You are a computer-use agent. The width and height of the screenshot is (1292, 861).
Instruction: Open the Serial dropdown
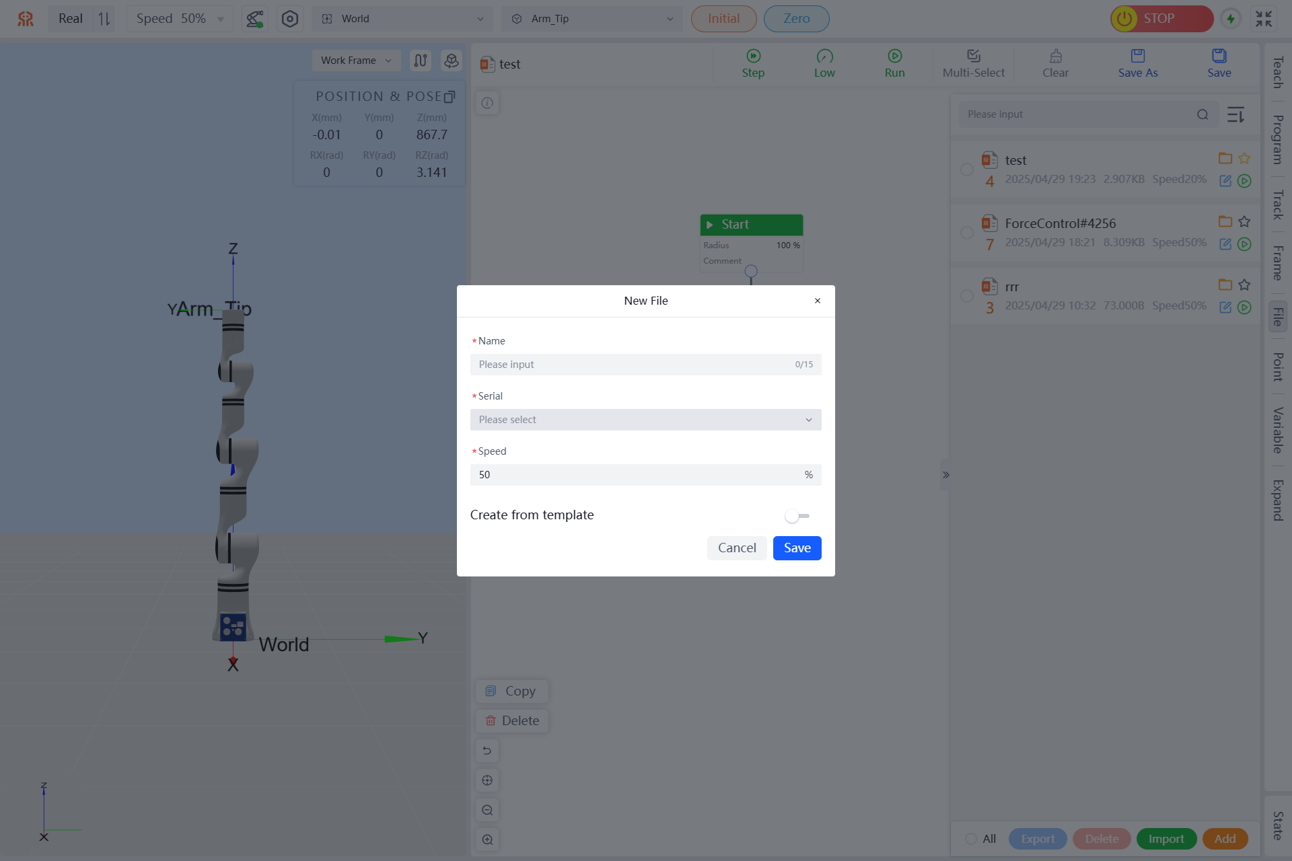645,420
